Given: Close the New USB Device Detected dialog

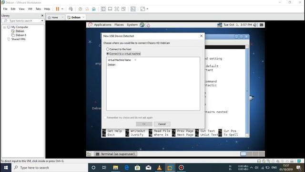Looking at the screenshot, I should point(201,36).
